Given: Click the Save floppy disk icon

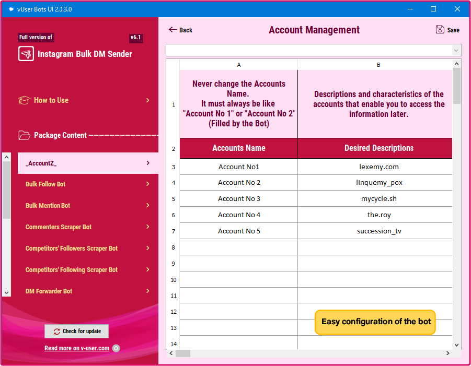Looking at the screenshot, I should [440, 29].
